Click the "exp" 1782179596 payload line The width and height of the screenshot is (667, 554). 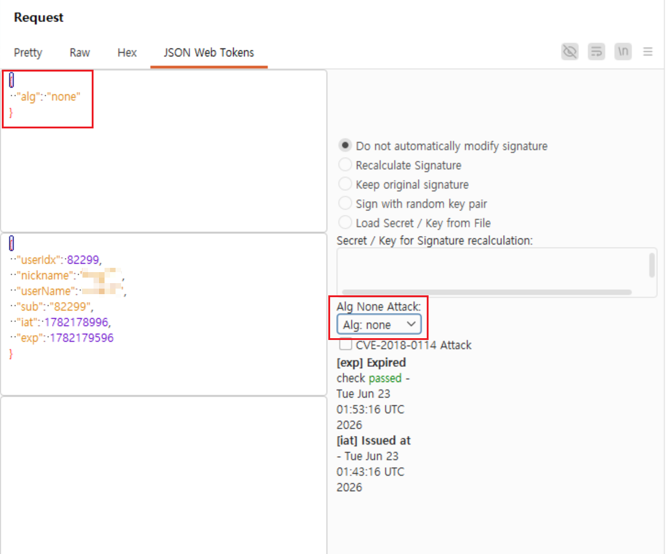point(62,338)
